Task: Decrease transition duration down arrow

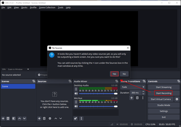Action: click(143, 94)
